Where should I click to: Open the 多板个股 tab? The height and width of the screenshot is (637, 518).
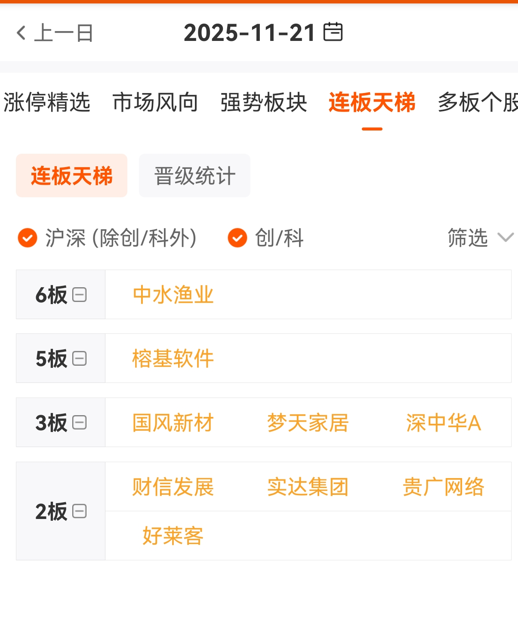[x=478, y=103]
